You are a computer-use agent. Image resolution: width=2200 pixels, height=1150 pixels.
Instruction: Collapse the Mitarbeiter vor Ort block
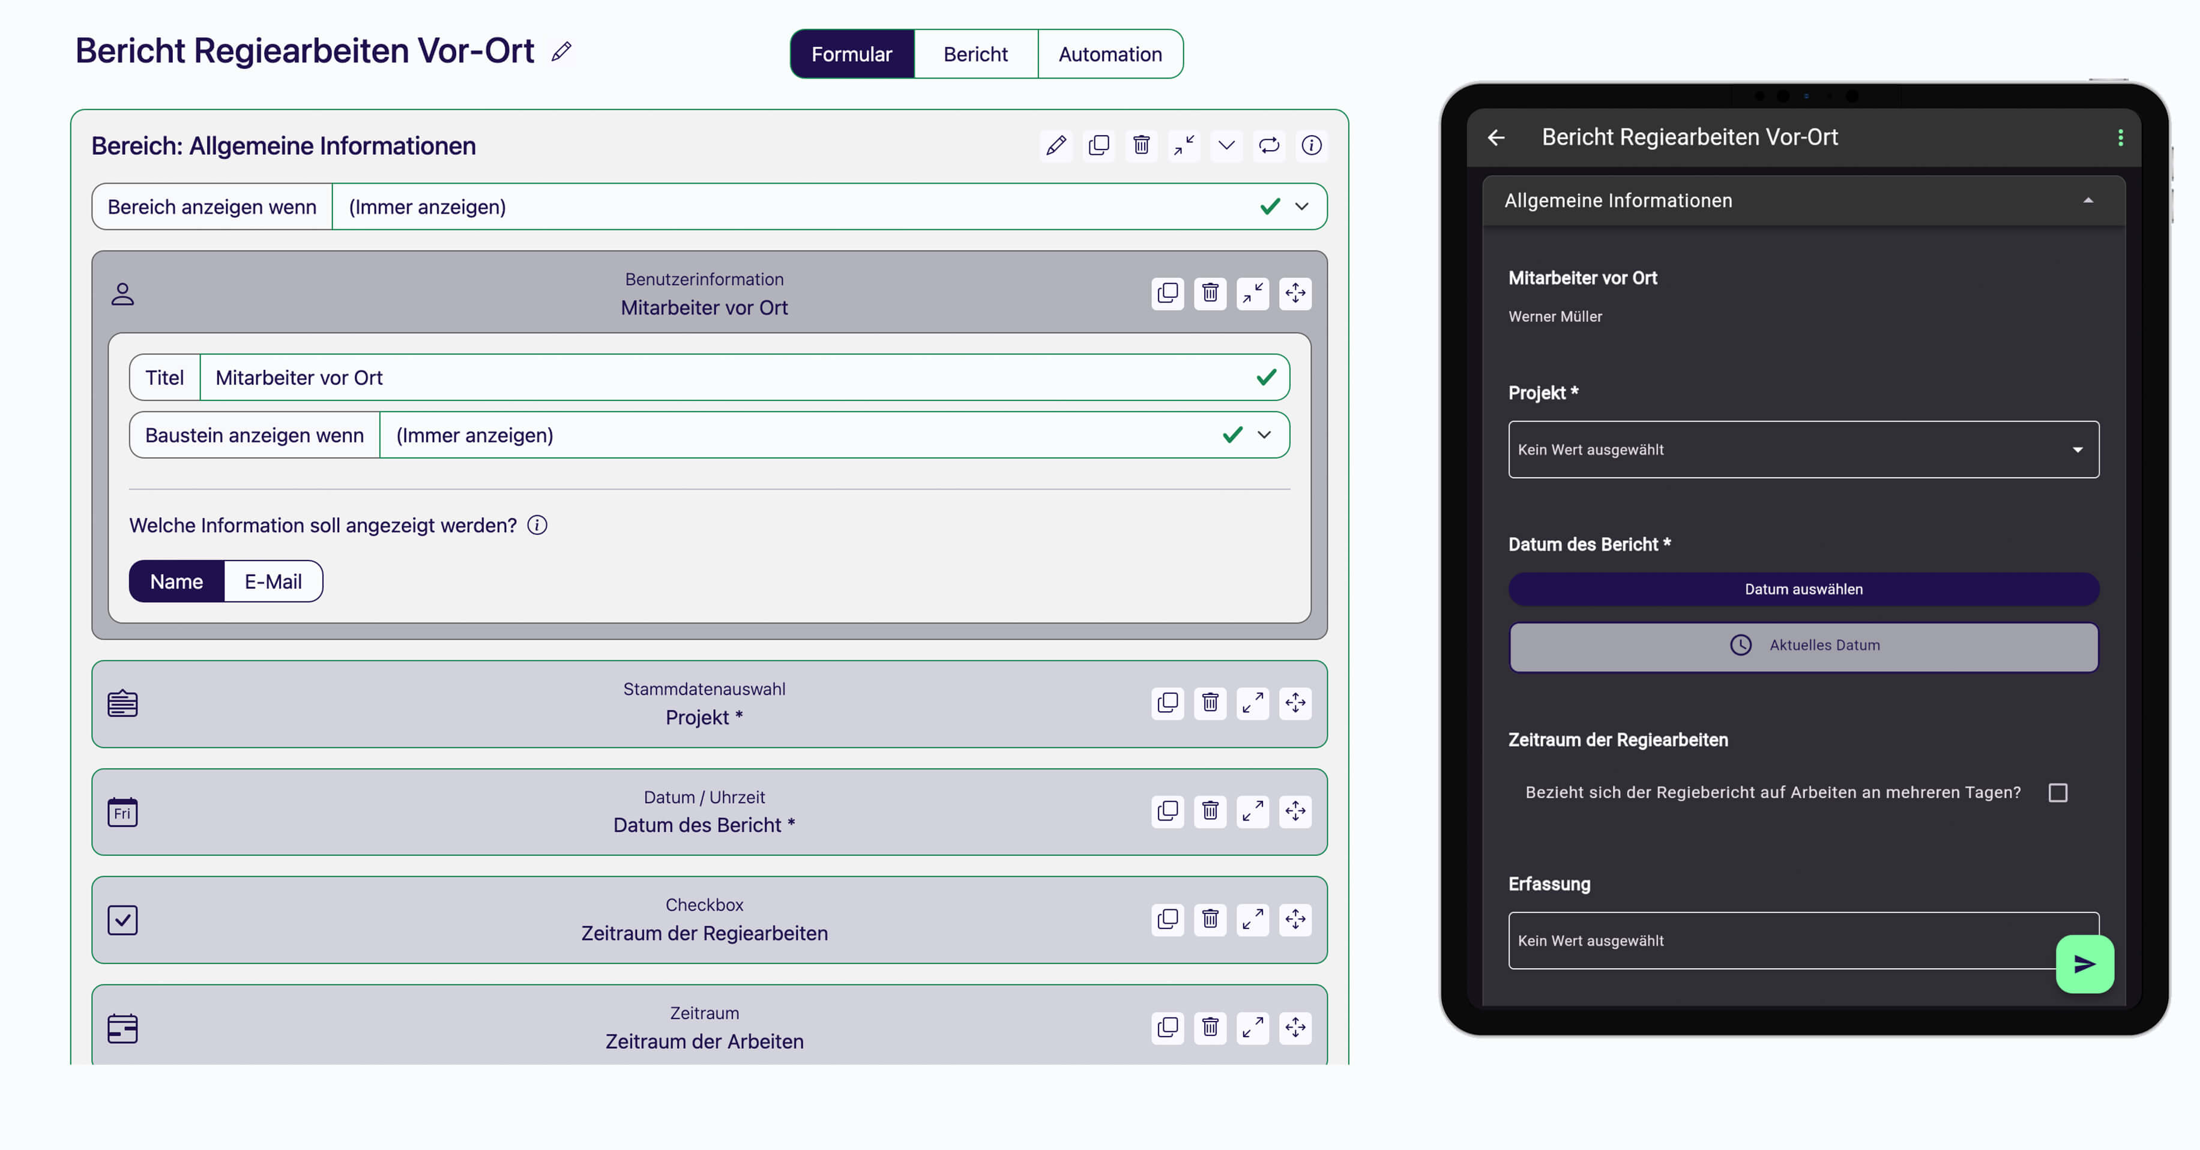1252,294
